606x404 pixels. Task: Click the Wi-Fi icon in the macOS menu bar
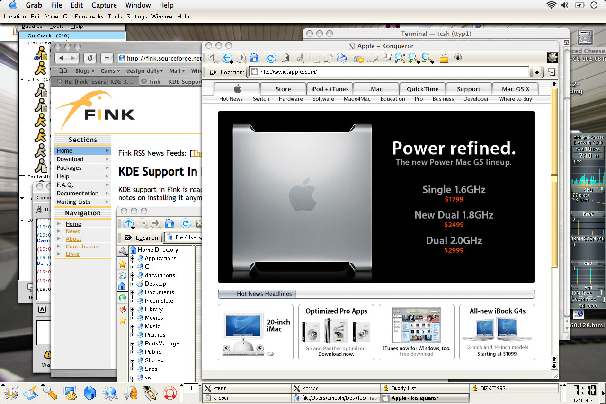click(551, 5)
